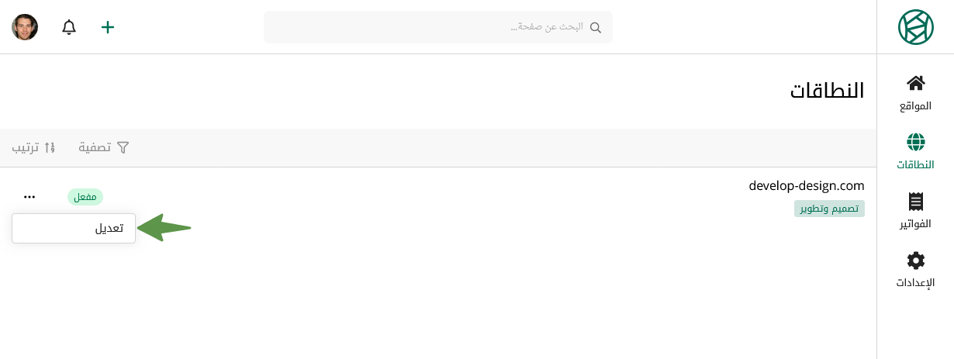Open the develop-design.com domain link
Image resolution: width=954 pixels, height=359 pixels.
click(x=806, y=186)
